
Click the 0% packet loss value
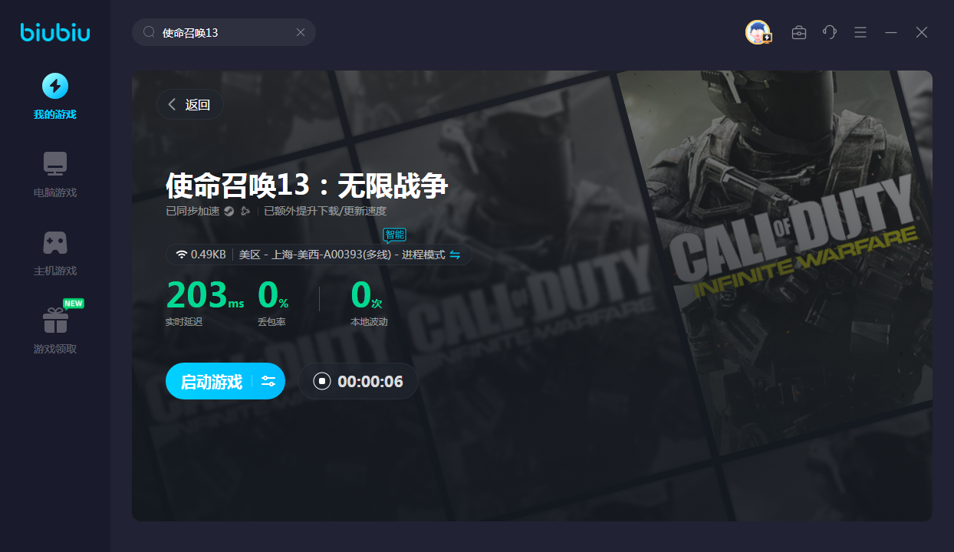(x=273, y=295)
